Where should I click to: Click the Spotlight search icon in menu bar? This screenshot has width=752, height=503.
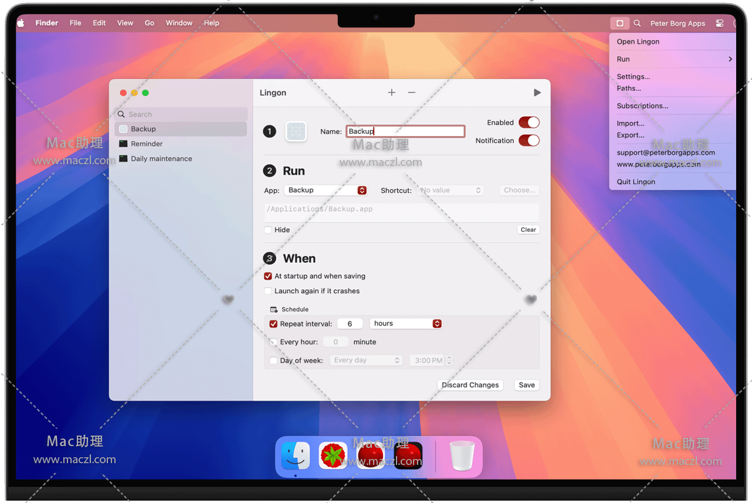[637, 23]
